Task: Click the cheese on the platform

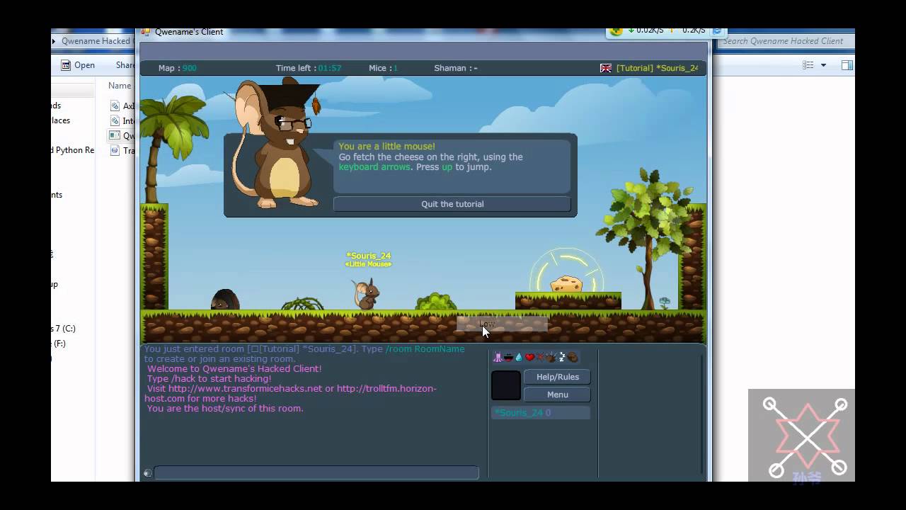Action: pyautogui.click(x=566, y=284)
